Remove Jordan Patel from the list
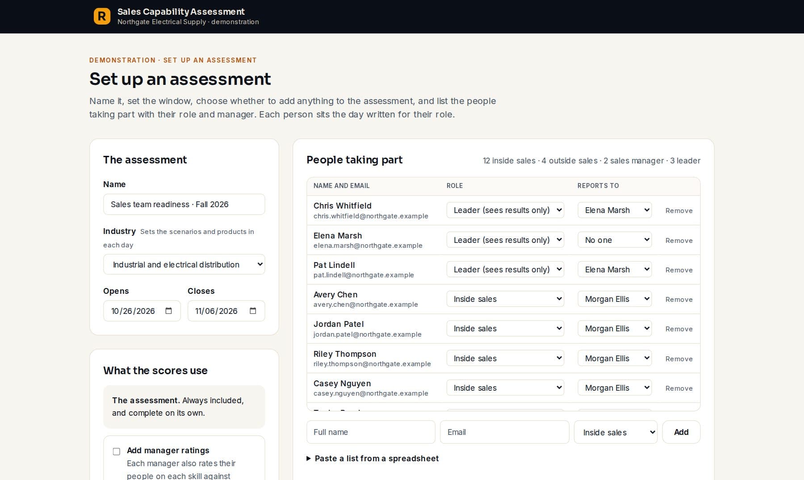 tap(679, 329)
